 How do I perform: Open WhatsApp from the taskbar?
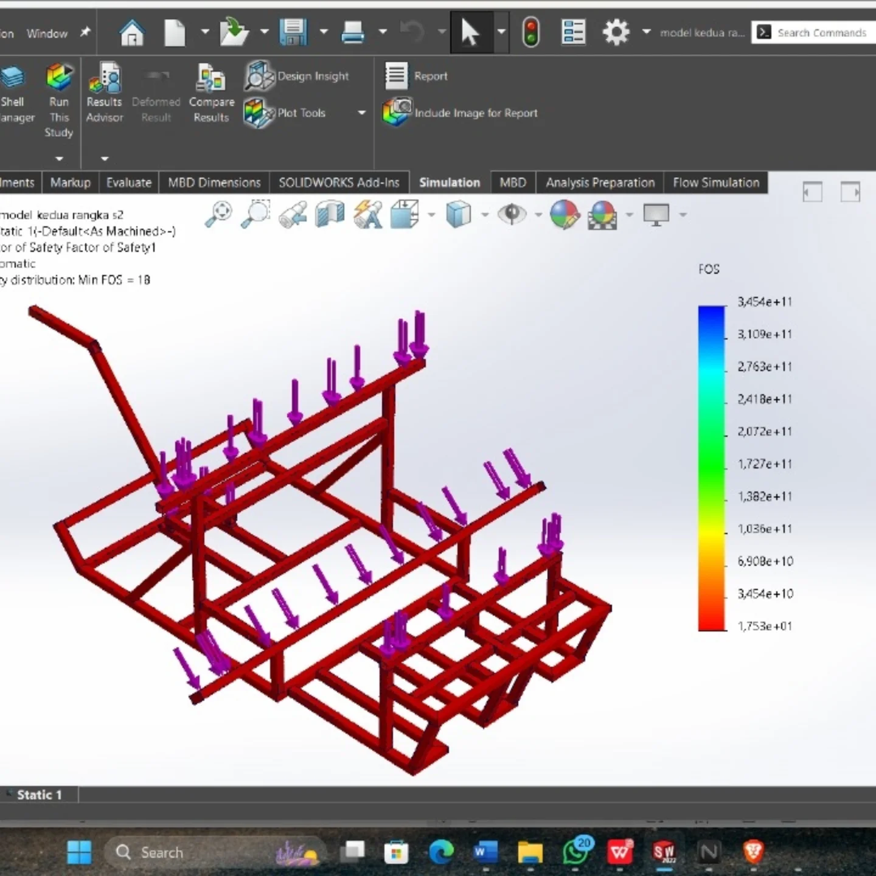(x=575, y=852)
